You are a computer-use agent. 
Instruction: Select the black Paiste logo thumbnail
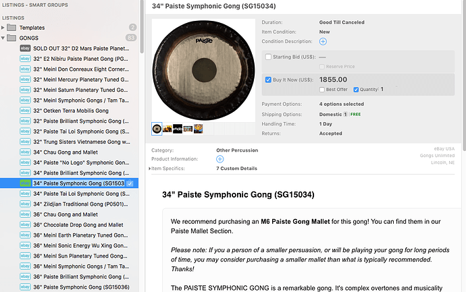(x=178, y=129)
